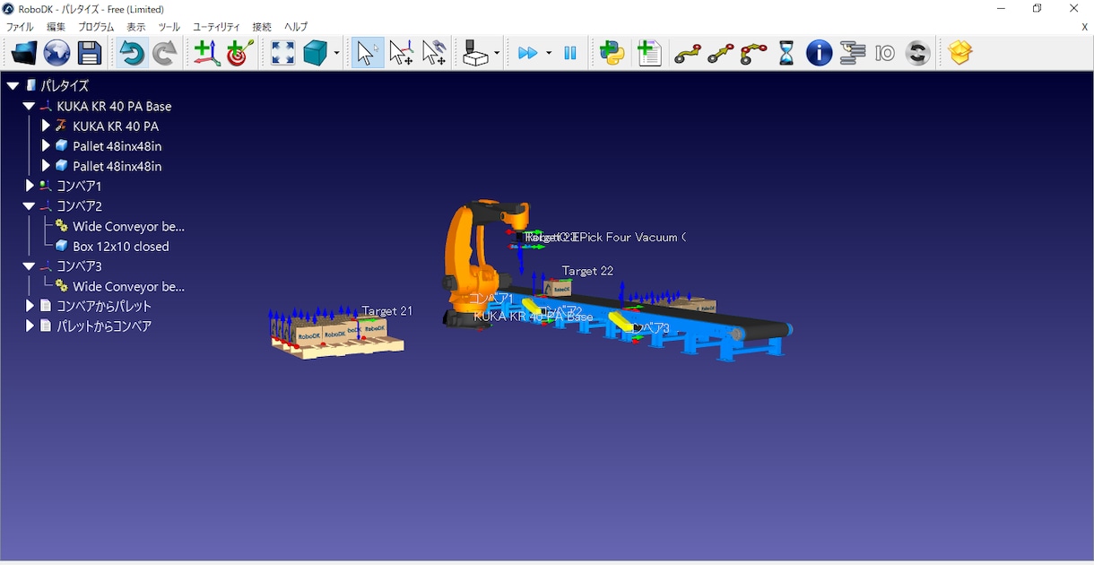Add a set rounding instruction
This screenshot has height=565, width=1094.
point(918,53)
